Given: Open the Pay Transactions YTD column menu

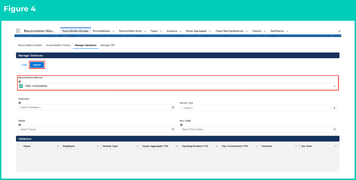Looking at the screenshot, I should click(x=256, y=146).
